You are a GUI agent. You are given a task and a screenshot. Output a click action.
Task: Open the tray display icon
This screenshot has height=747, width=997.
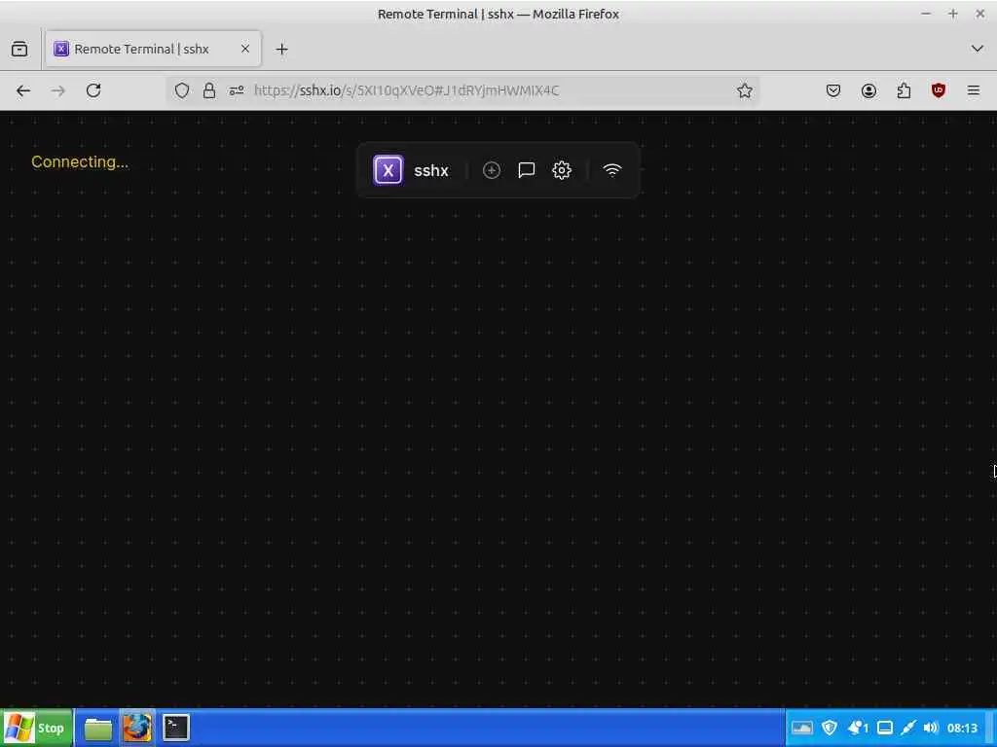[x=884, y=728]
